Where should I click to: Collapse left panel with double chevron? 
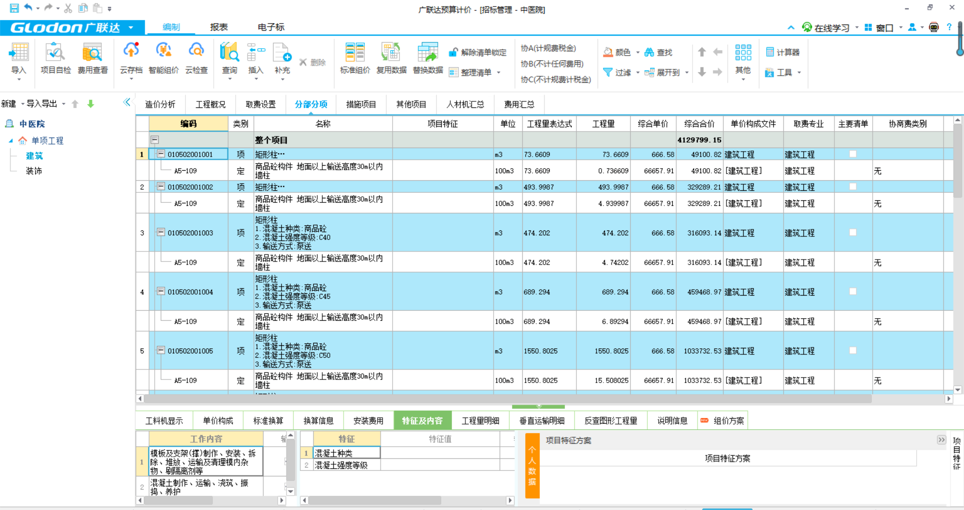[127, 102]
